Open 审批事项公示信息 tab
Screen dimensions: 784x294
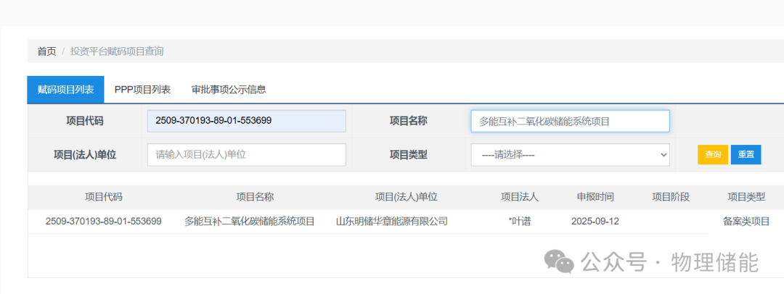pos(229,90)
